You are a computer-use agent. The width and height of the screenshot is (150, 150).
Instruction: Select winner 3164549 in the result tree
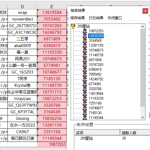click(x=95, y=41)
